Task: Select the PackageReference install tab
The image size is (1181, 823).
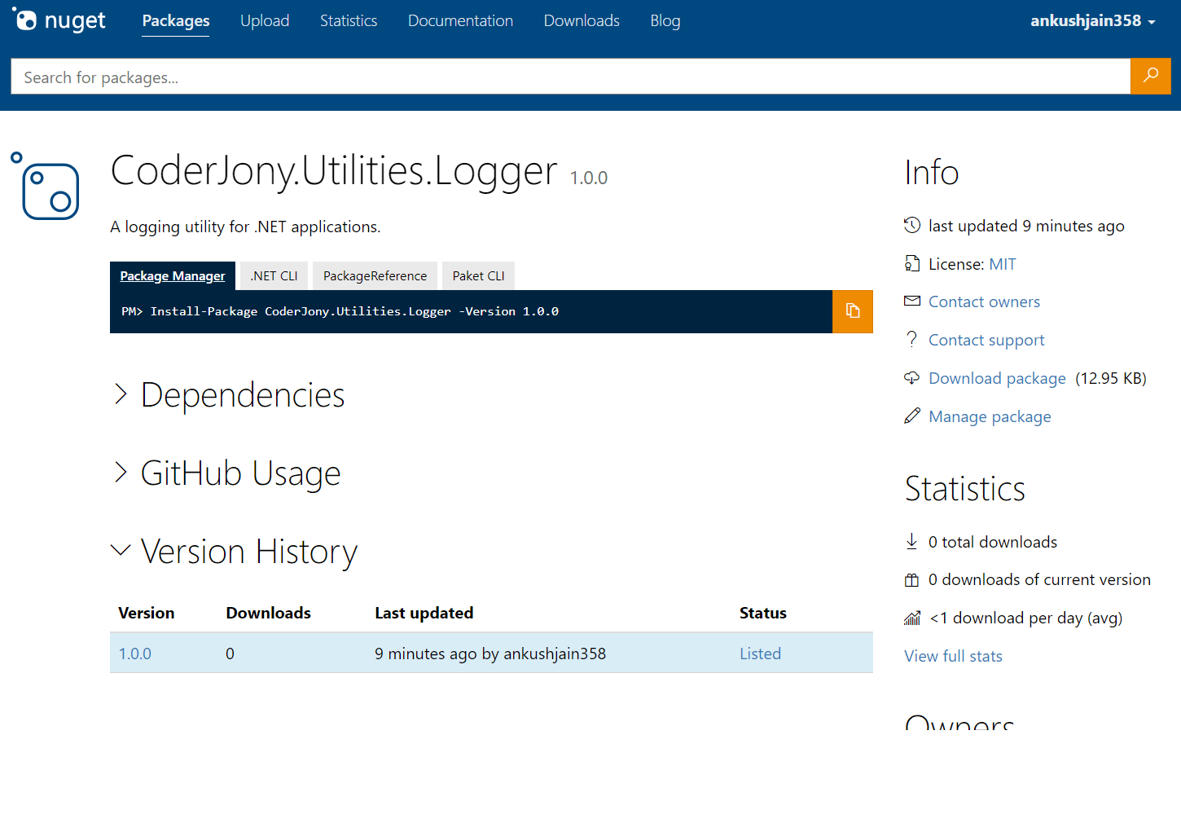Action: [375, 275]
